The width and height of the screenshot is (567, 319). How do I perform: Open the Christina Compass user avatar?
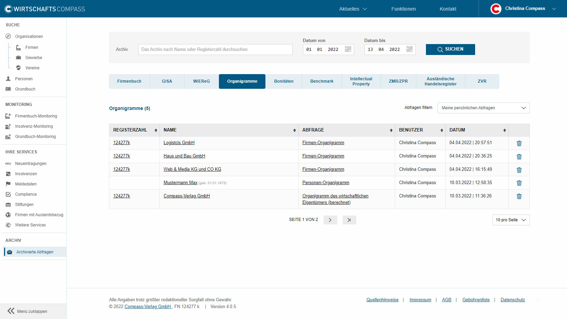(x=496, y=9)
